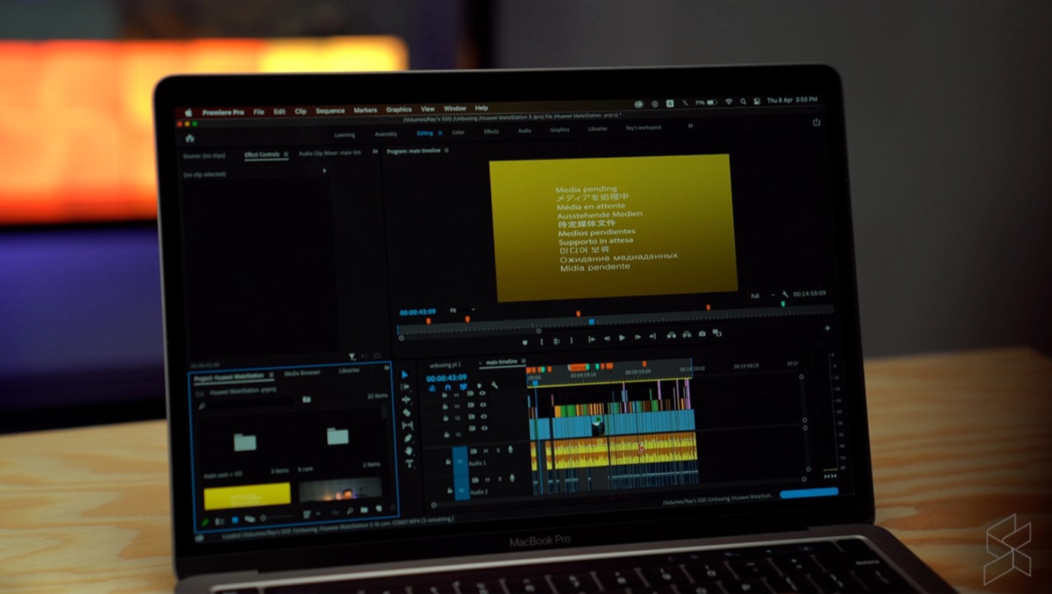Solo the Audio 2 track
Screen dimensions: 1052x594
tap(499, 479)
